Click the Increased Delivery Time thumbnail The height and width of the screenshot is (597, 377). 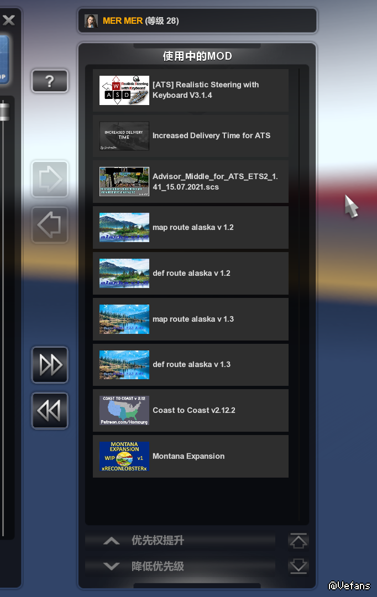[x=124, y=136]
